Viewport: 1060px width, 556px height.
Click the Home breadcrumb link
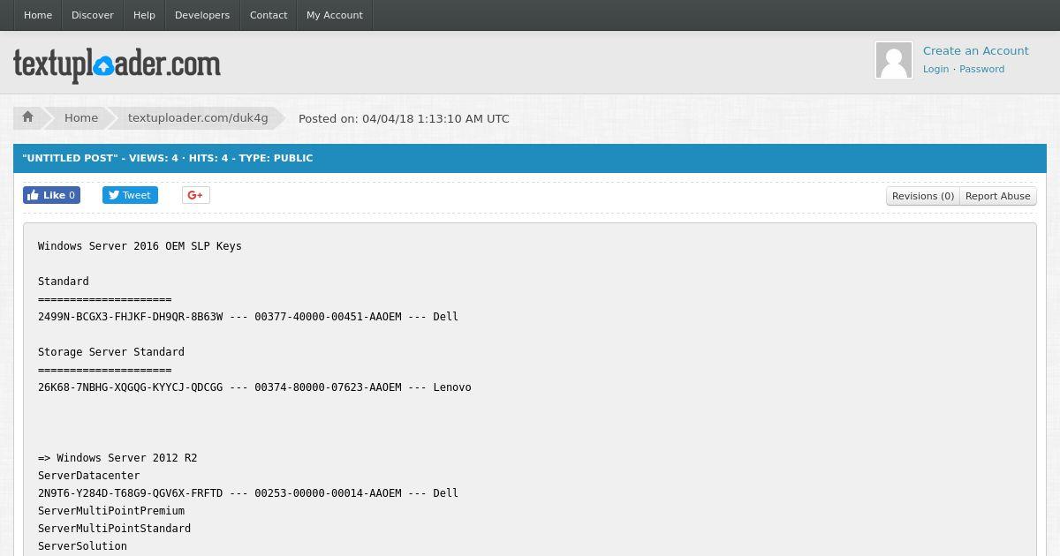pyautogui.click(x=81, y=117)
